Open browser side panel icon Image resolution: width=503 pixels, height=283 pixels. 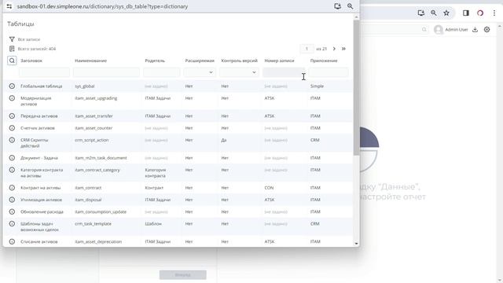466,13
